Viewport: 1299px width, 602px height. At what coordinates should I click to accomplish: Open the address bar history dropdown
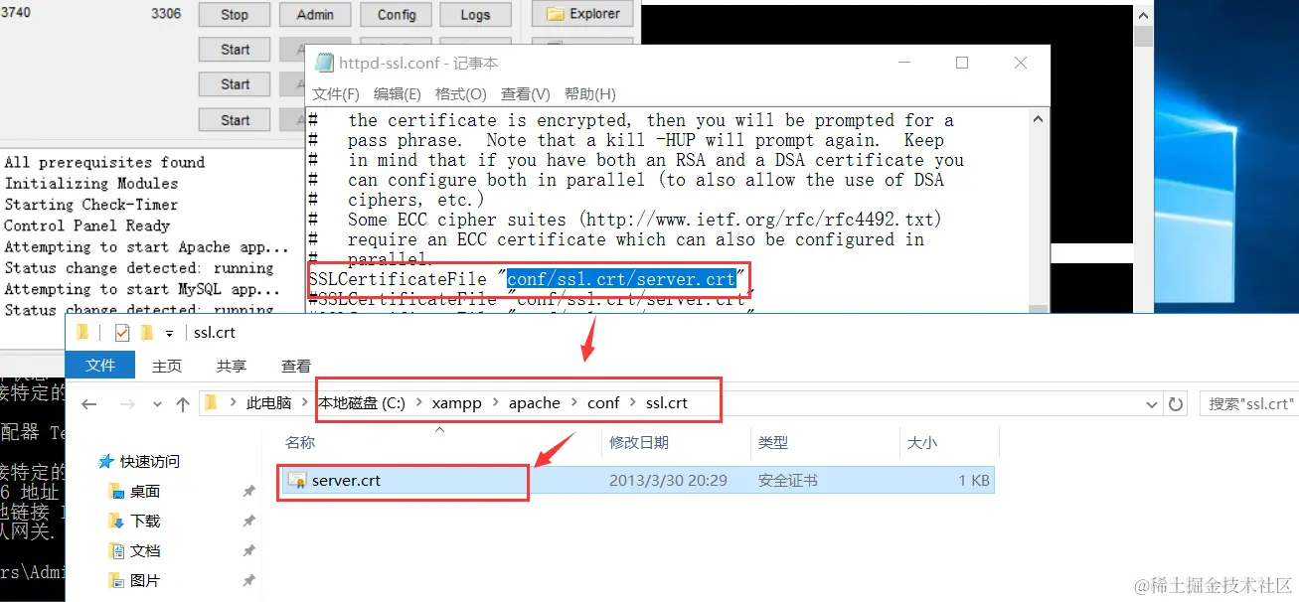pos(1151,404)
